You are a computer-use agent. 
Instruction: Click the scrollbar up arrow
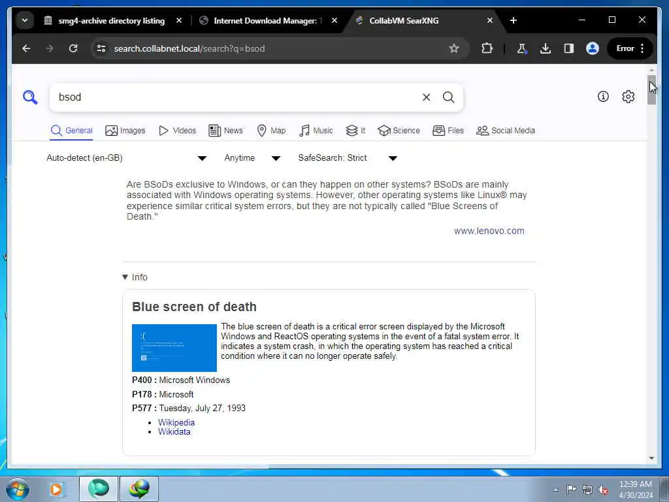tap(651, 70)
